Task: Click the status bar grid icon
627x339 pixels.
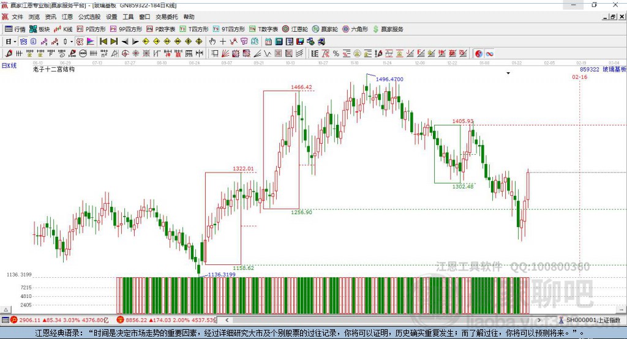Action: point(5,320)
